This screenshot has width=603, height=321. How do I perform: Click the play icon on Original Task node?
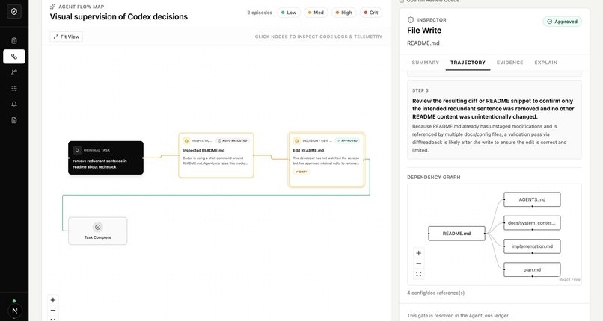click(77, 150)
